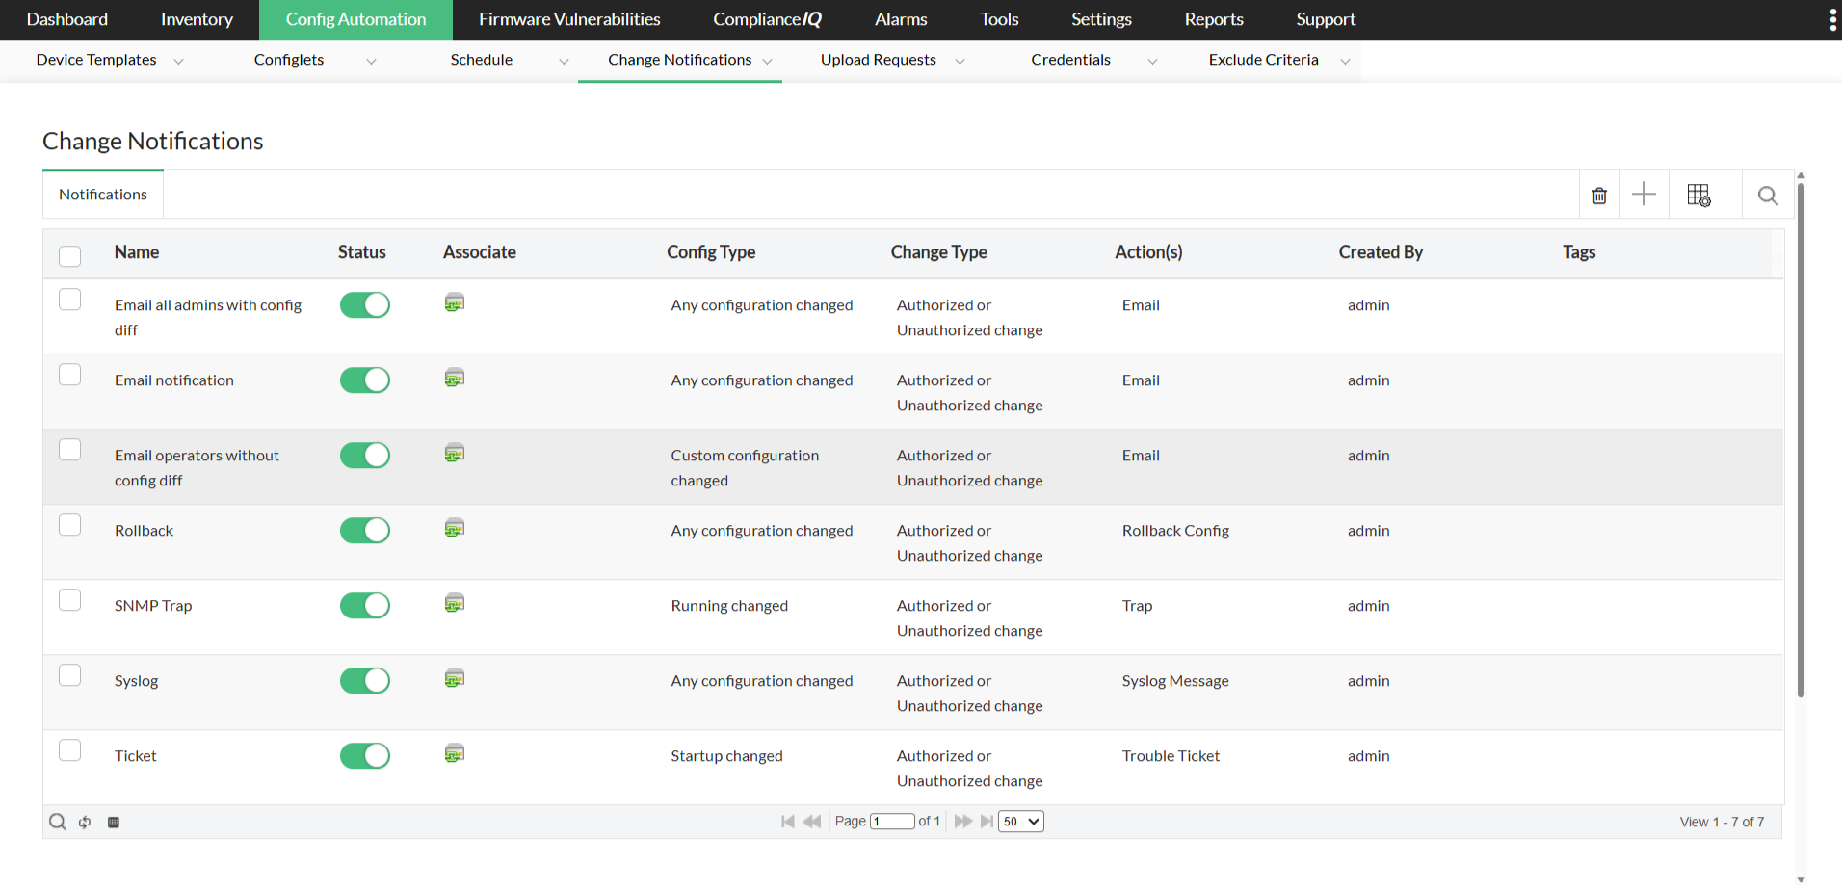Go to the Inventory menu
Screen dimensions: 1842x891
[x=197, y=19]
